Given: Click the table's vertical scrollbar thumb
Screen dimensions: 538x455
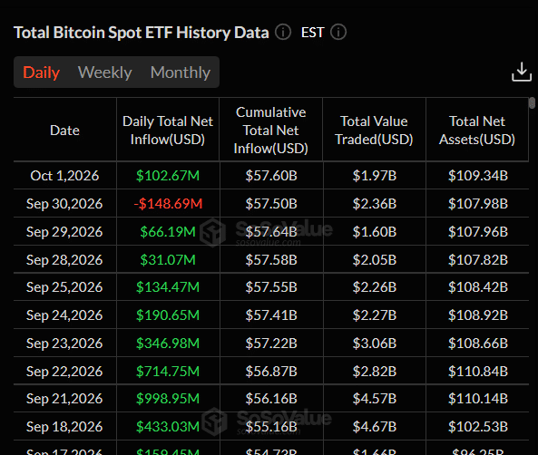Looking at the screenshot, I should point(532,103).
